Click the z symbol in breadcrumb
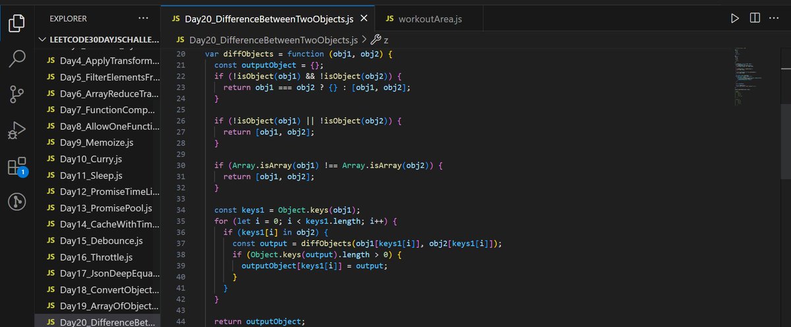791x327 pixels. pos(380,39)
